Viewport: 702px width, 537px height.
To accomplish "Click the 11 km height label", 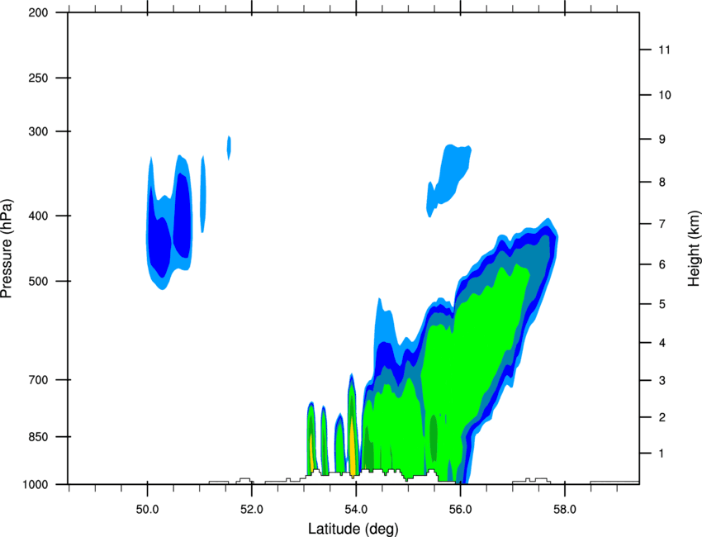I will (x=665, y=50).
